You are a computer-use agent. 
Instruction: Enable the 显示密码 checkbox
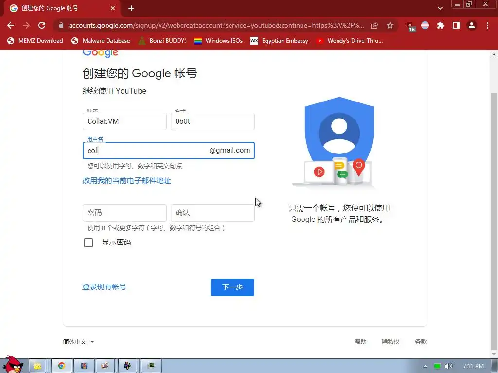click(x=89, y=243)
